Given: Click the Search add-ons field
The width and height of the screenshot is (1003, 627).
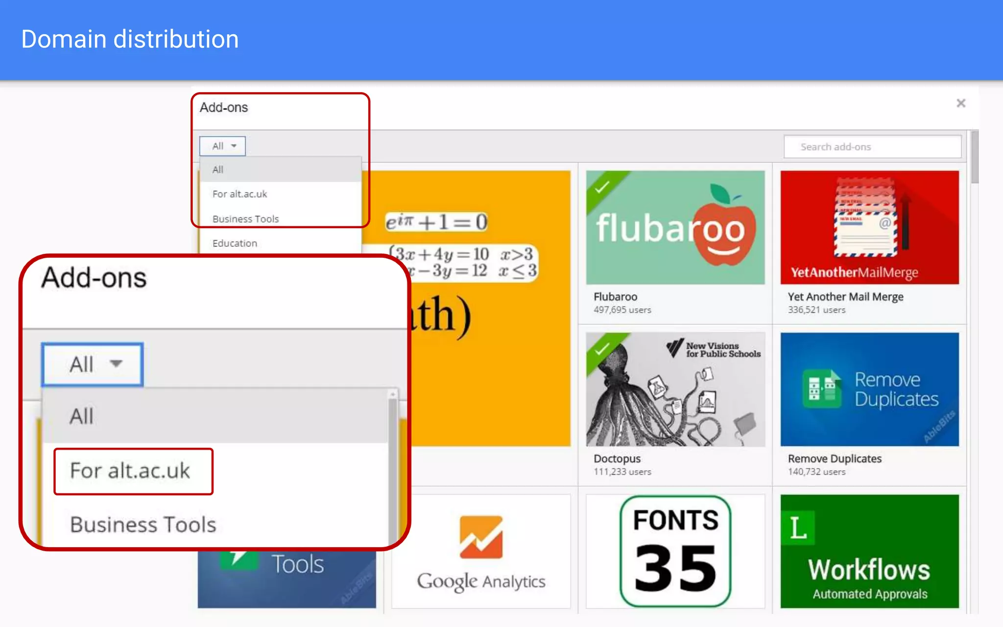Looking at the screenshot, I should click(x=872, y=147).
